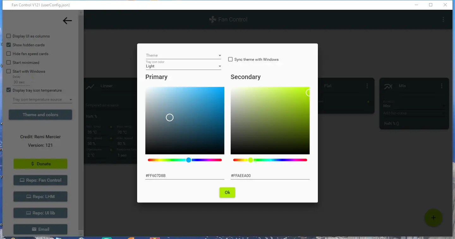455x239 pixels.
Task: Click the Max temp value 70 °C
Action: 122,132
